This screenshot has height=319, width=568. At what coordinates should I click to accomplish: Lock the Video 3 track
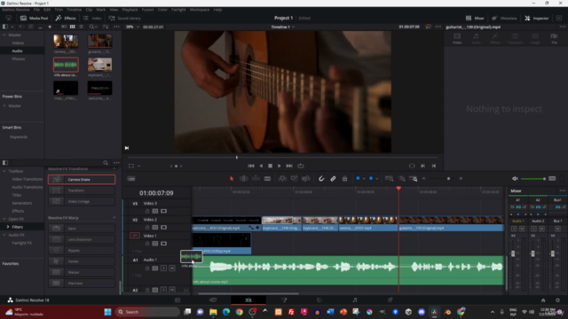click(x=147, y=211)
